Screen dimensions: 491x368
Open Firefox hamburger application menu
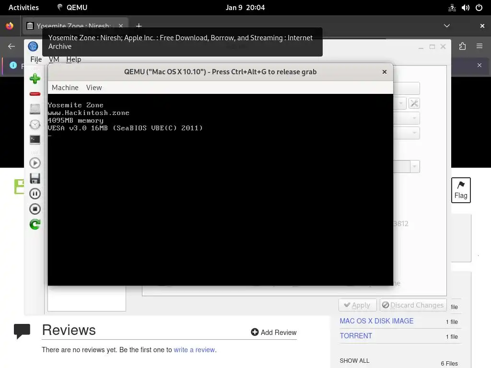point(479,46)
